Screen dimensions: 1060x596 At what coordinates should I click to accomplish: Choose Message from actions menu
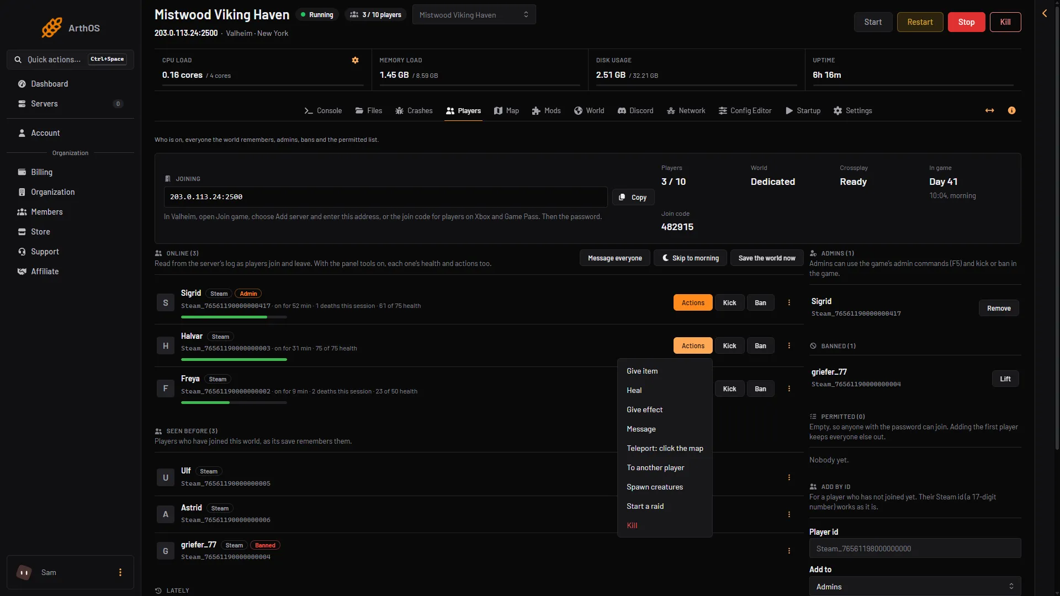665,429
